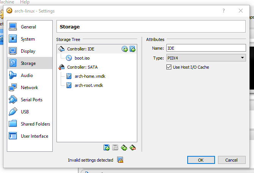254x173 pixels.
Task: Open the controller Type dropdown showing PIIX4
Action: 206,58
